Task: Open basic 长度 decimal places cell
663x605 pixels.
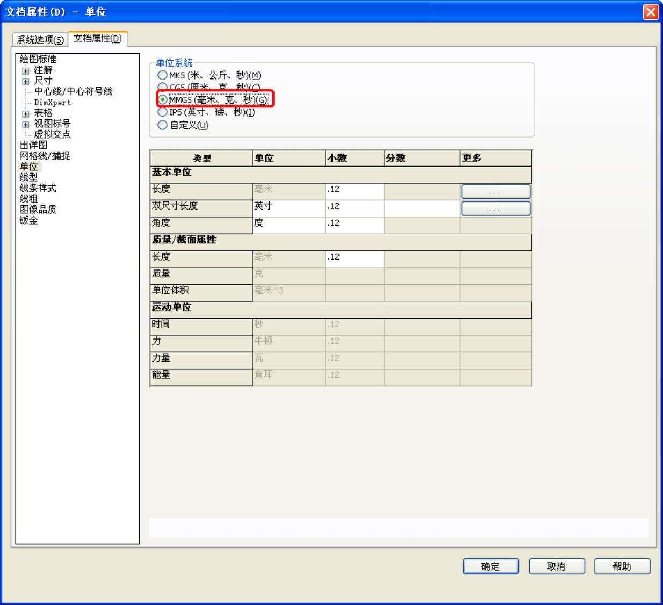Action: 355,191
